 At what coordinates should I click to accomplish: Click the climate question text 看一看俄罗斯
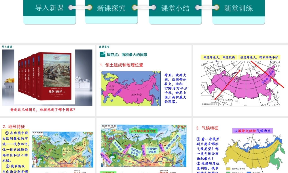(208, 149)
